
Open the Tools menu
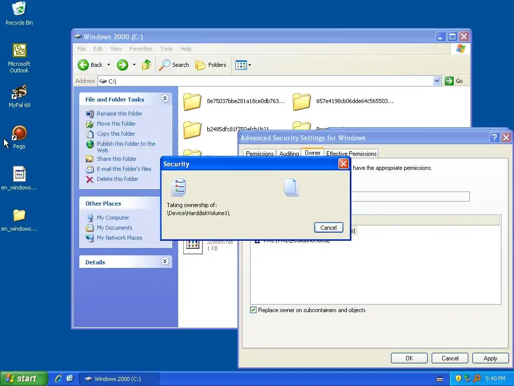[x=167, y=49]
